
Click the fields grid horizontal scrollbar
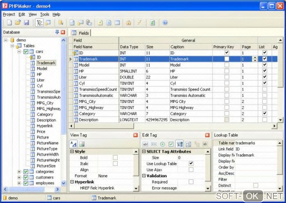tap(104, 126)
